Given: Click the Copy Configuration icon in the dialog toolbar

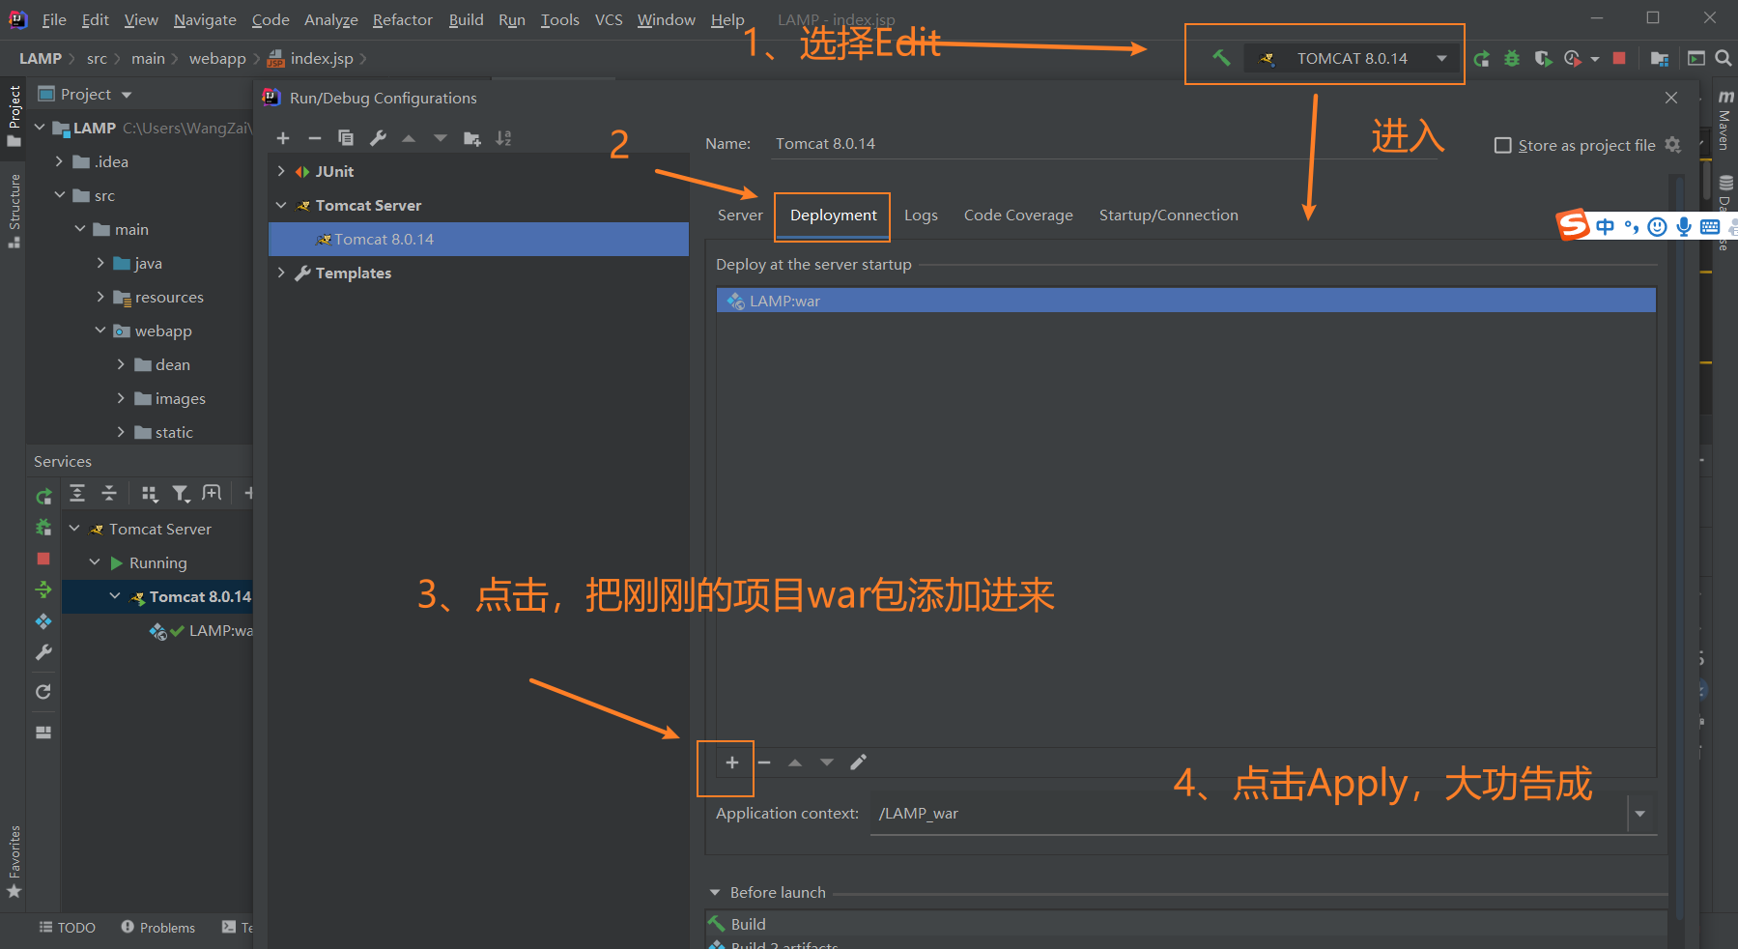Looking at the screenshot, I should (x=346, y=138).
